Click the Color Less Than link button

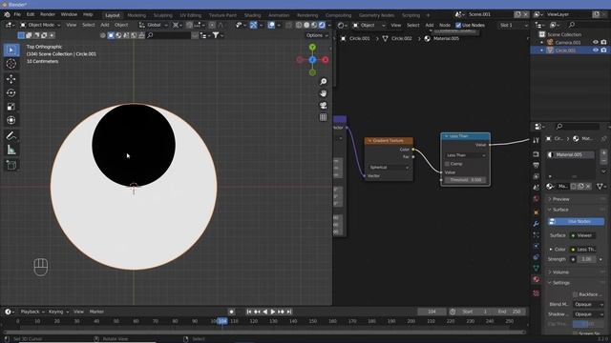583,250
